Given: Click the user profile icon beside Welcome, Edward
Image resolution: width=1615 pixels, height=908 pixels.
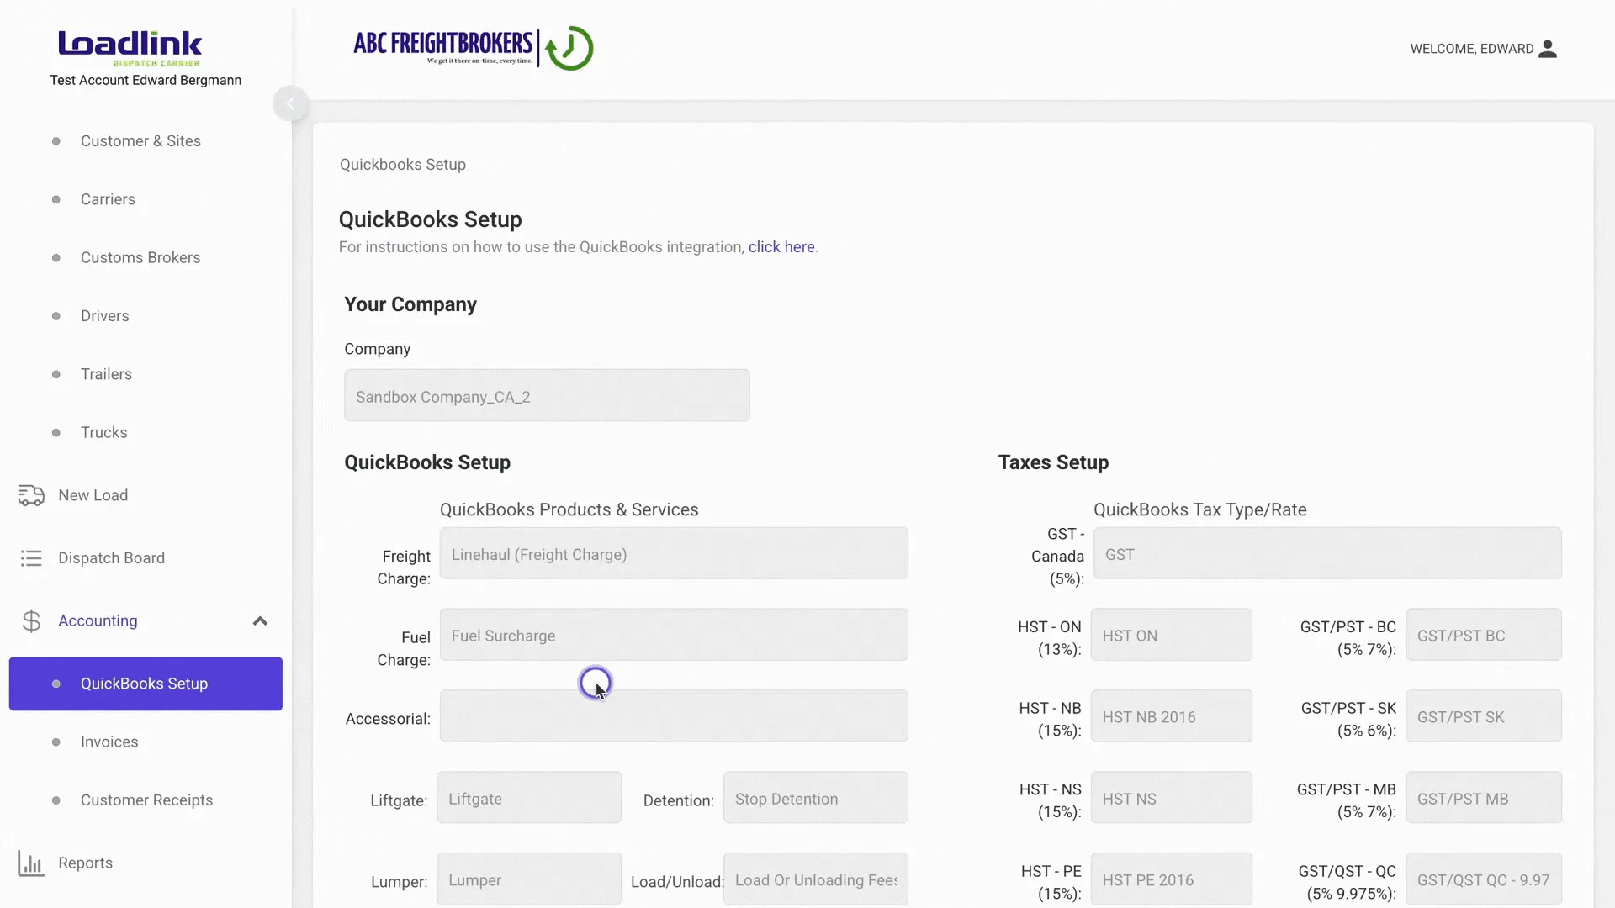Looking at the screenshot, I should tap(1548, 49).
